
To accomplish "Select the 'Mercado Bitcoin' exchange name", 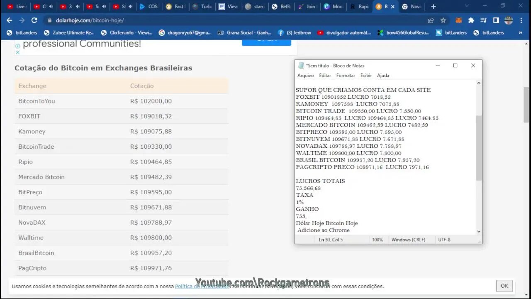I will (41, 177).
